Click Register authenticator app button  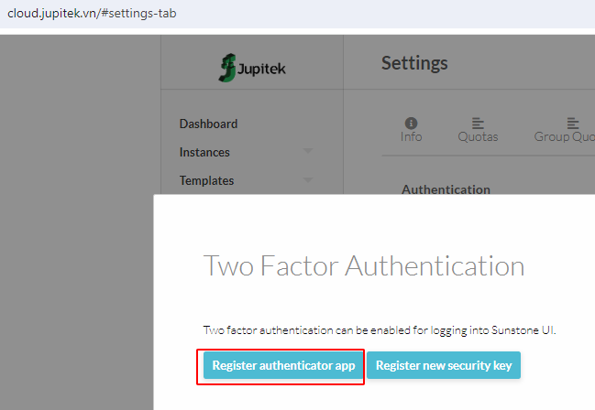pyautogui.click(x=283, y=365)
